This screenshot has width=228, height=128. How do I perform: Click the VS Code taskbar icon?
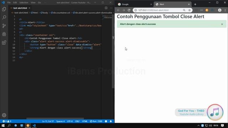pos(34,126)
